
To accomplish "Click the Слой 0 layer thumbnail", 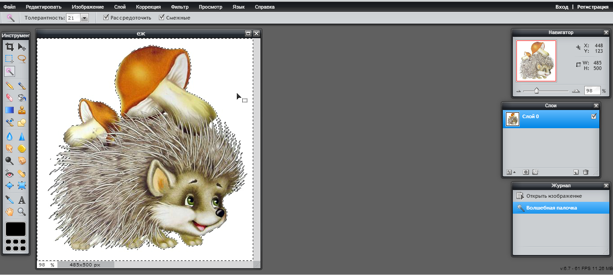I will [513, 119].
